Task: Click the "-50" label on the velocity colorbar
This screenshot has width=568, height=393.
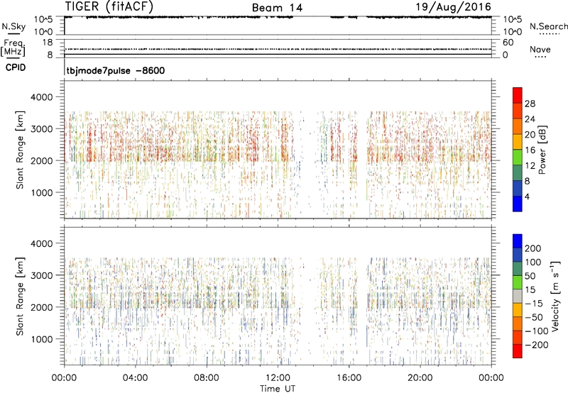Action: pos(534,317)
